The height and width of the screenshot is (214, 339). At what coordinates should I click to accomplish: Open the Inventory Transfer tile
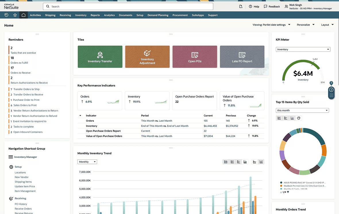100,57
